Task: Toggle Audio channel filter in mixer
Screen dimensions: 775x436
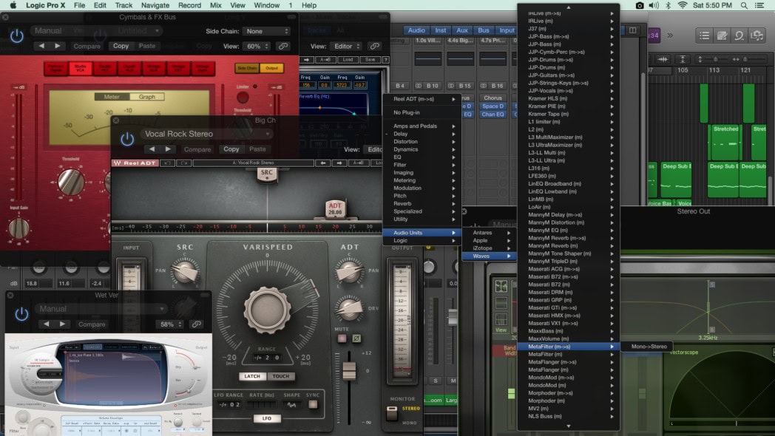Action: (416, 30)
